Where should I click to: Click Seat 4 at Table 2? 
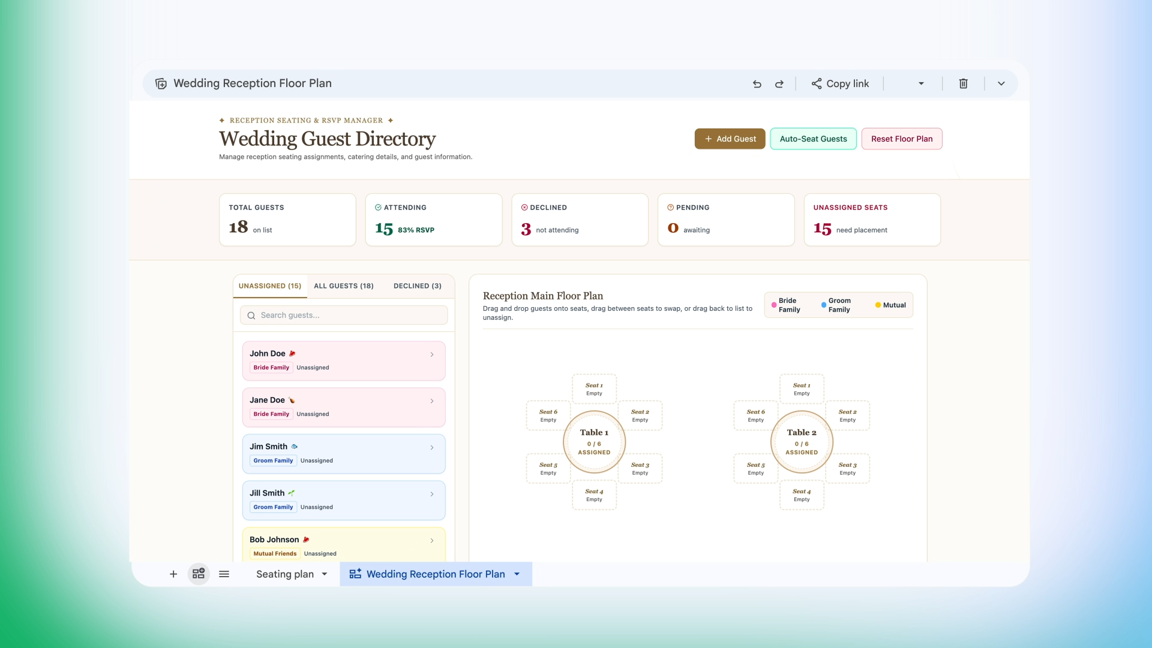[802, 494]
